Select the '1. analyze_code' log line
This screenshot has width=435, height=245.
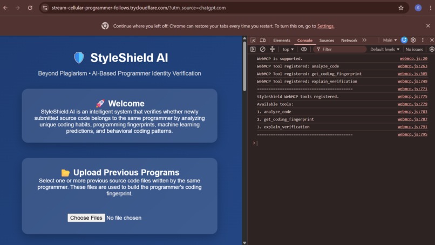274,112
